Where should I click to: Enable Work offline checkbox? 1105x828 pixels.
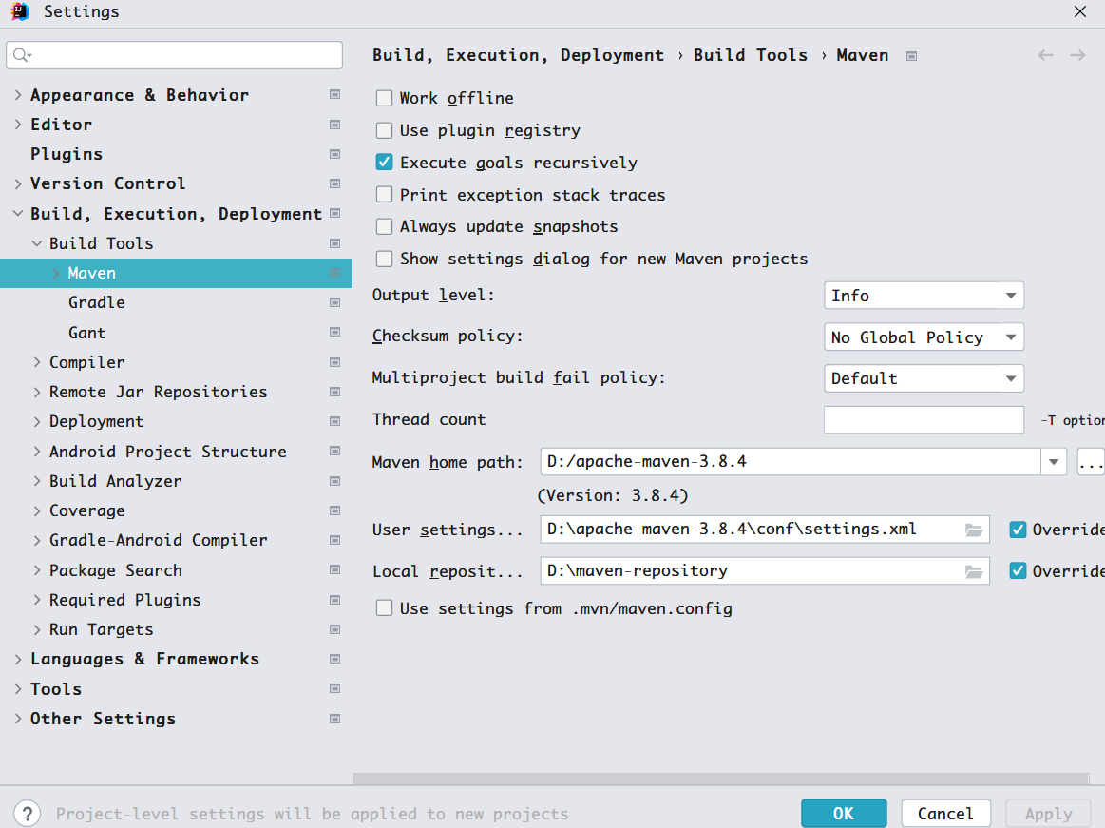click(384, 98)
